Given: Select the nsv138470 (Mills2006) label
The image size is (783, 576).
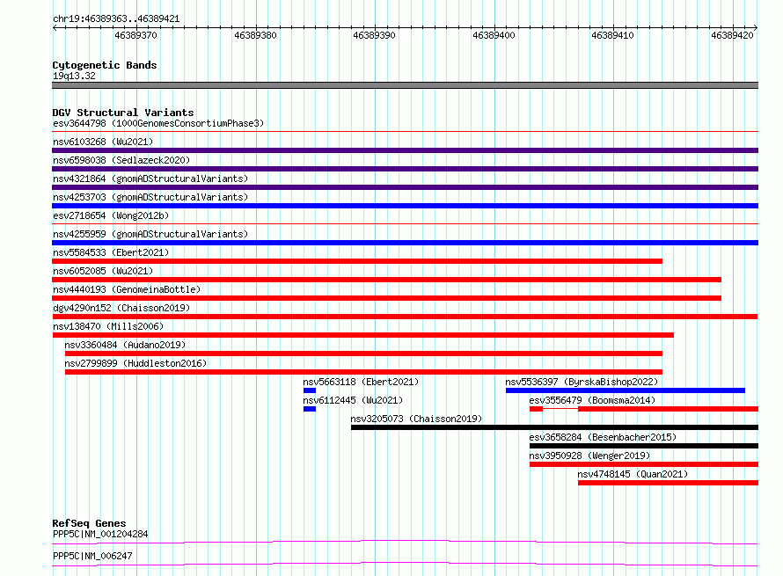Looking at the screenshot, I should 108,326.
